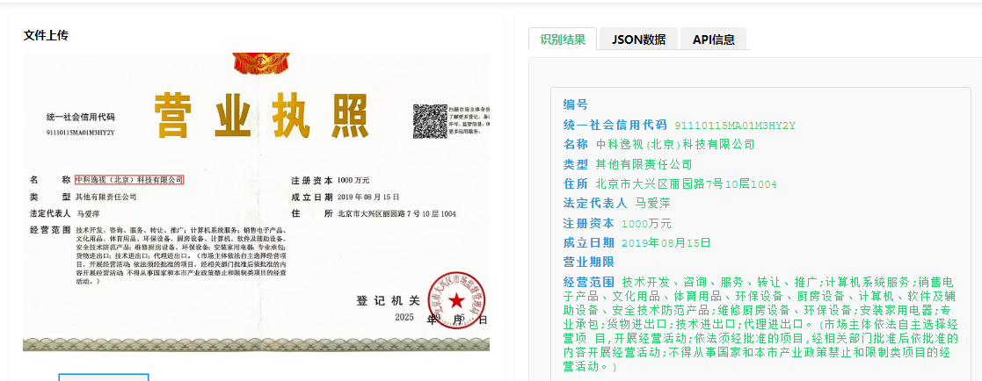Click the button below the uploaded image
This screenshot has height=381, width=982.
[104, 377]
